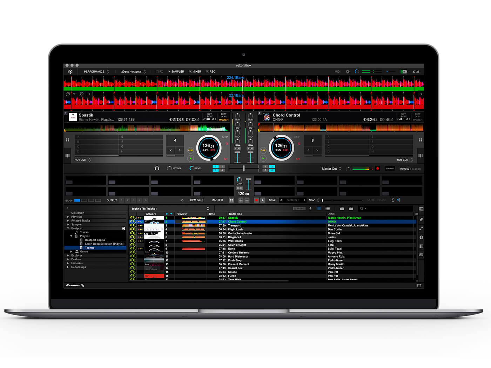491x368 pixels.
Task: Click the tag icon in the right sidebar
Action: pyautogui.click(x=421, y=220)
